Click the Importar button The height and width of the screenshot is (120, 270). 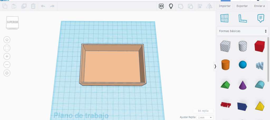point(225,6)
